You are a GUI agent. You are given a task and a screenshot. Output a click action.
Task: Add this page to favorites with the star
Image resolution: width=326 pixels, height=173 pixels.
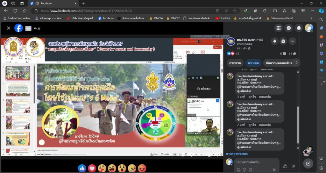coord(235,11)
